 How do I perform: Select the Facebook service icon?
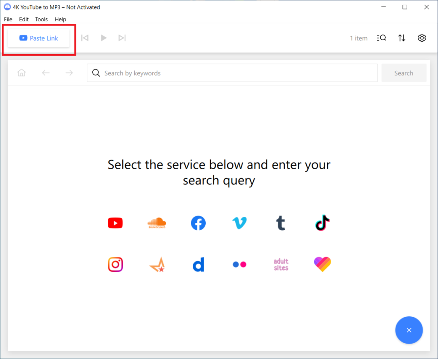click(x=198, y=223)
